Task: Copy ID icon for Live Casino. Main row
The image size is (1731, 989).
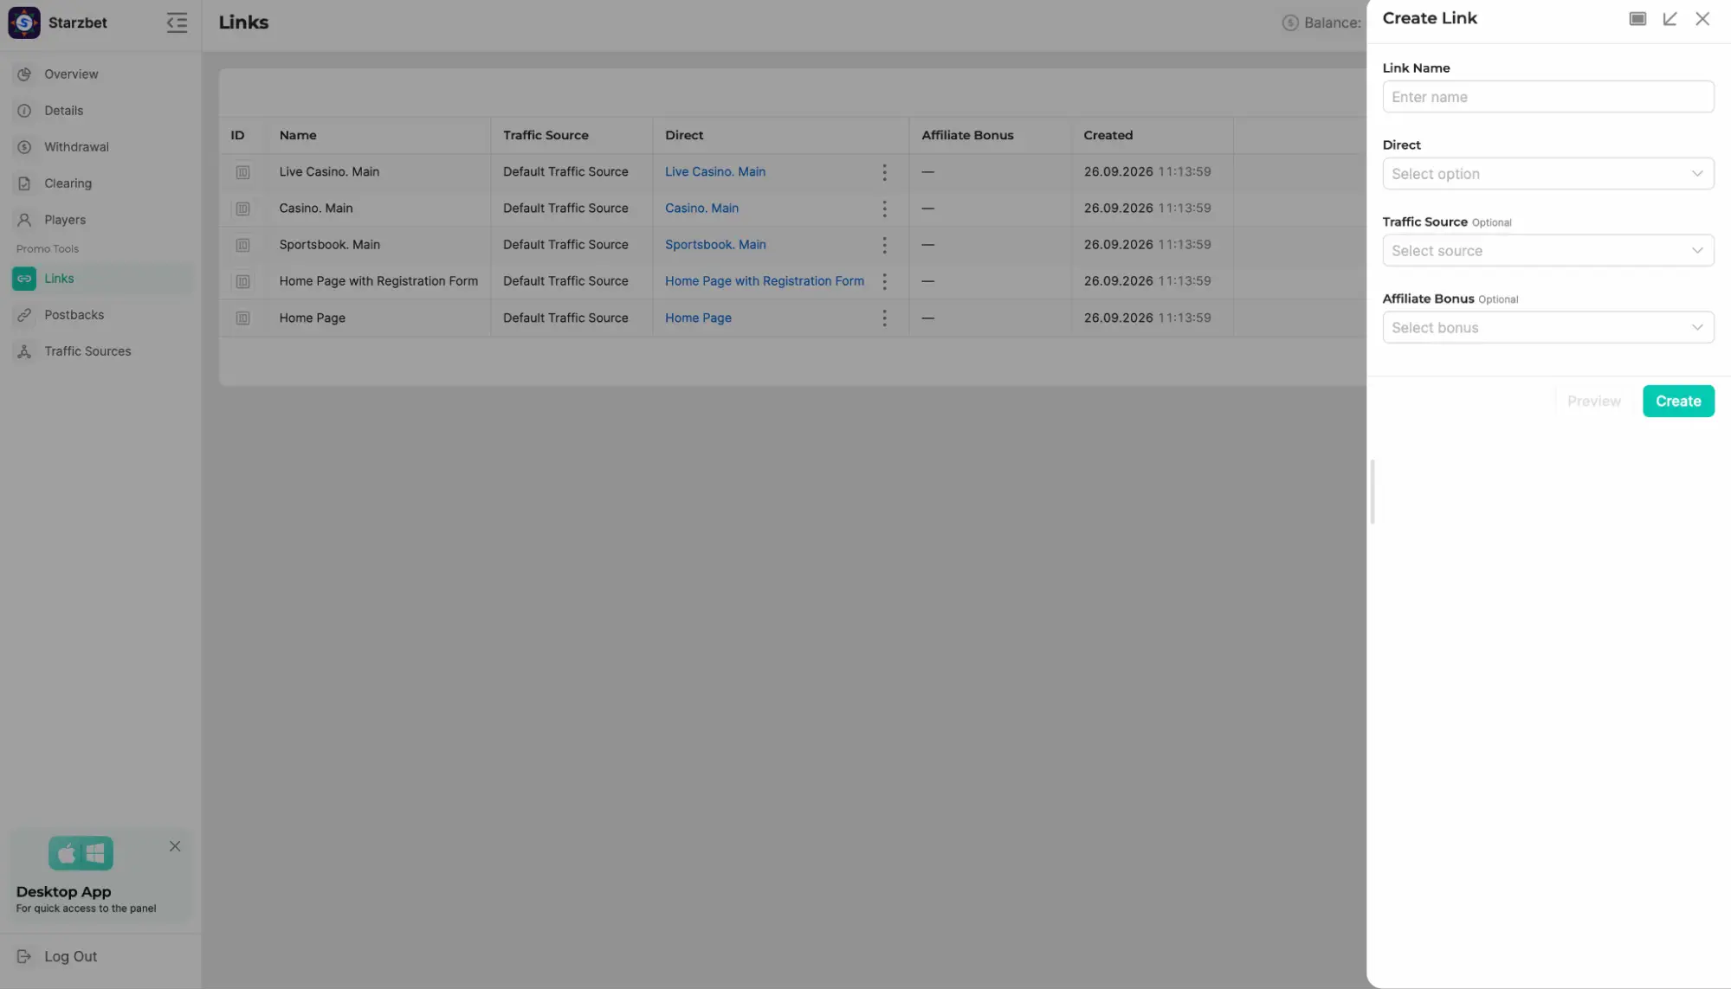Action: [242, 172]
